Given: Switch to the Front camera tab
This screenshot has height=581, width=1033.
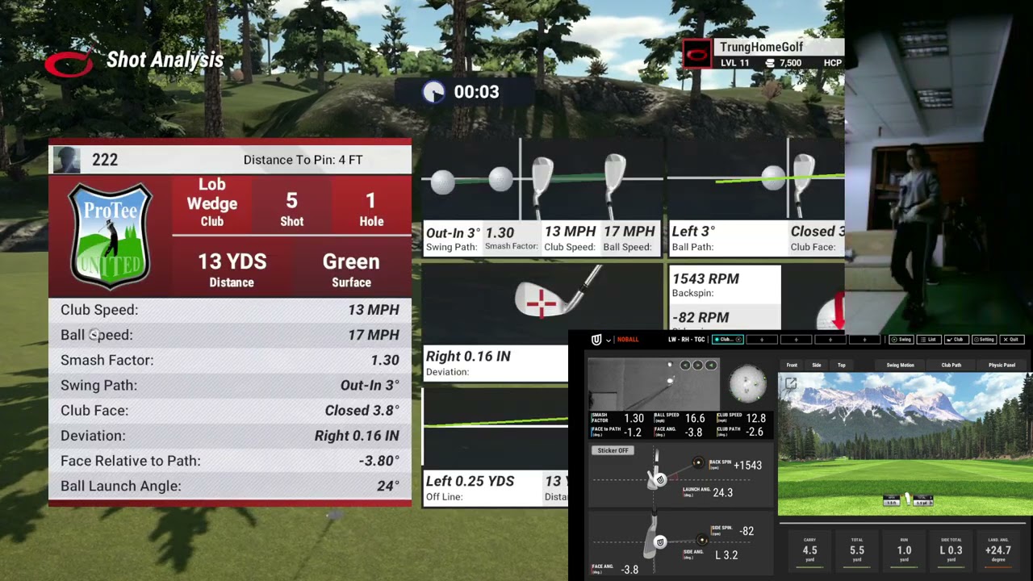Looking at the screenshot, I should click(x=792, y=365).
